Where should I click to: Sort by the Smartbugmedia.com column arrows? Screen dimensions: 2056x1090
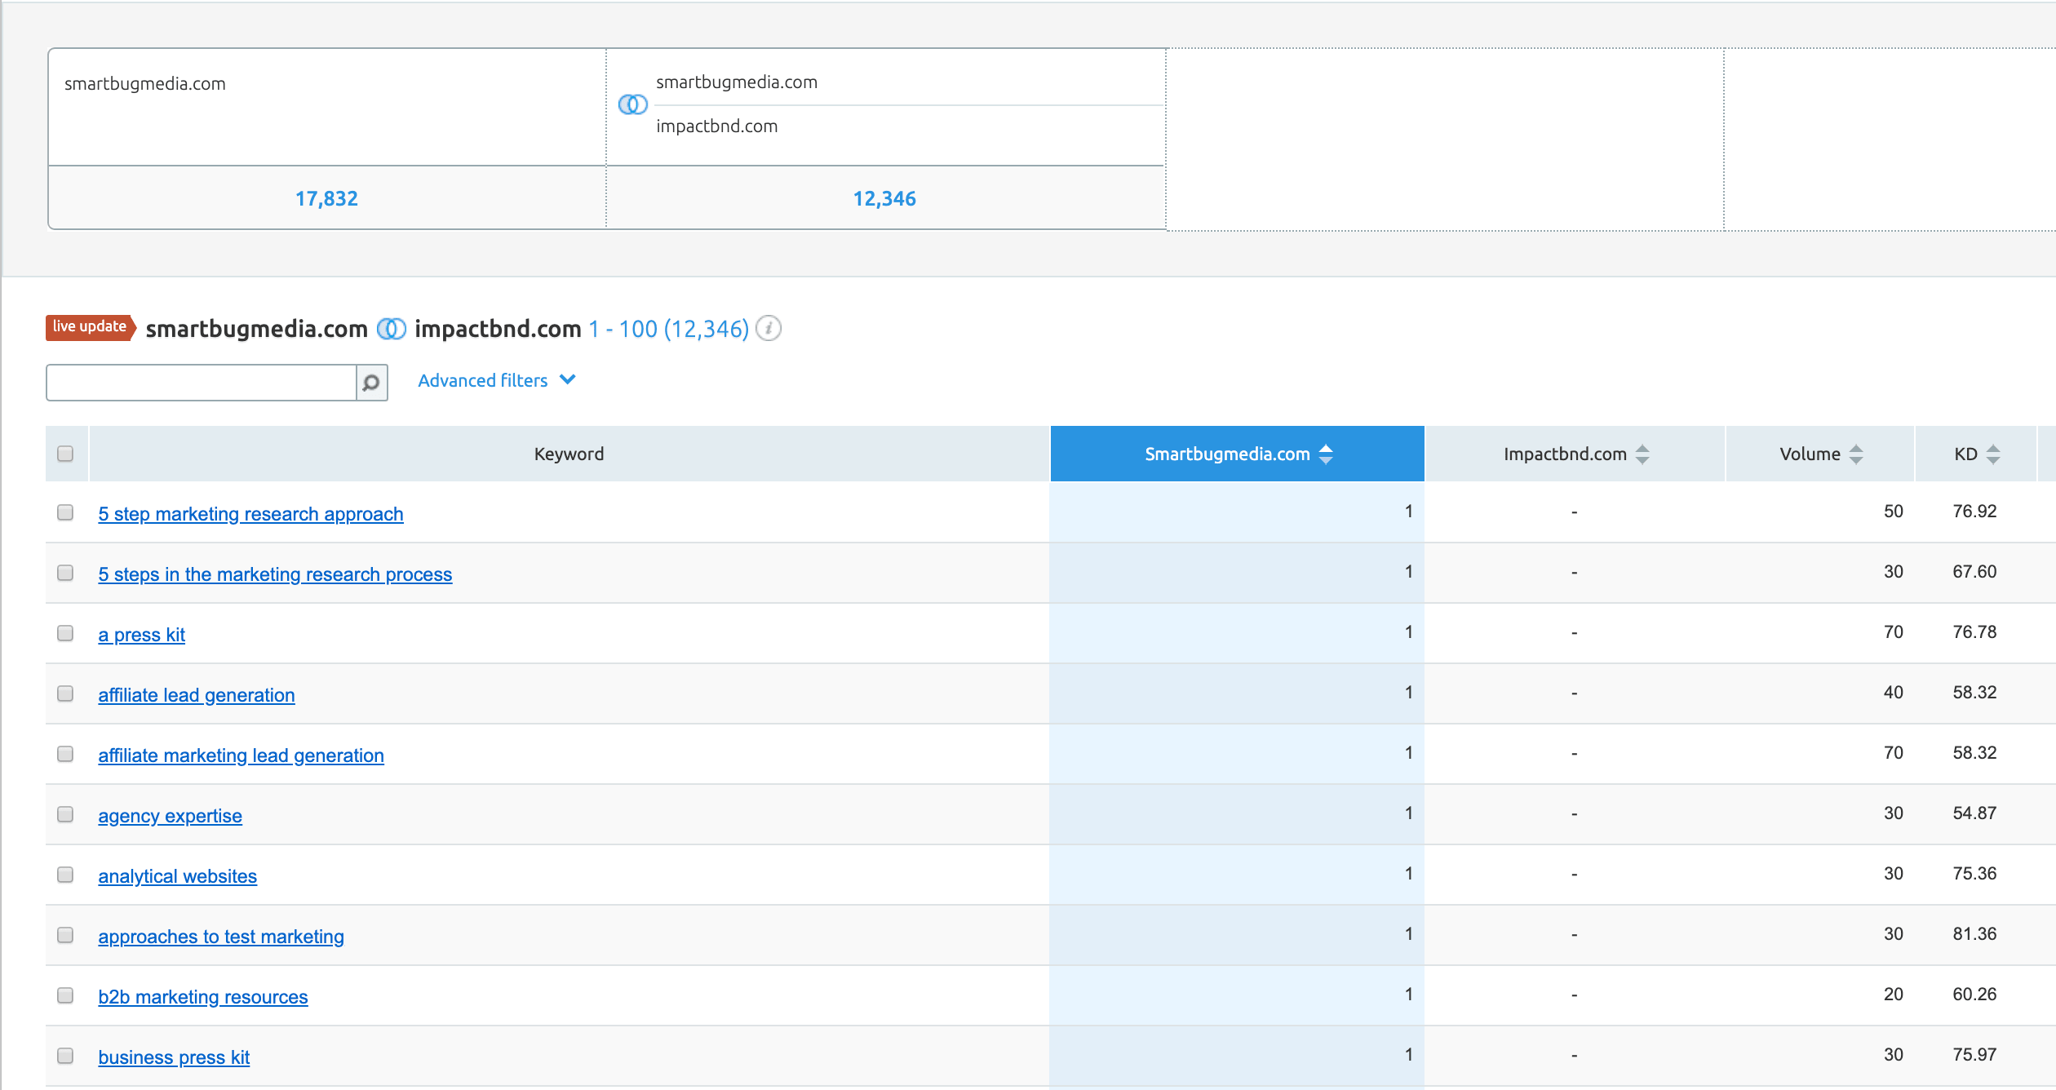1326,454
